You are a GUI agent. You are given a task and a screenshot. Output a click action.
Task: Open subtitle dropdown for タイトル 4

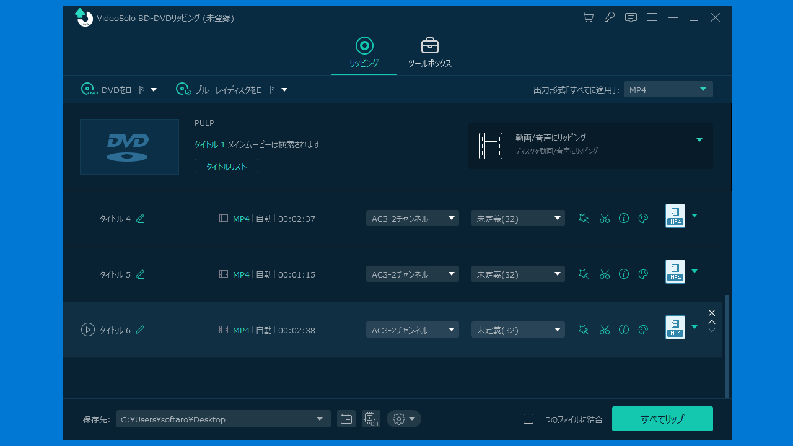click(518, 218)
